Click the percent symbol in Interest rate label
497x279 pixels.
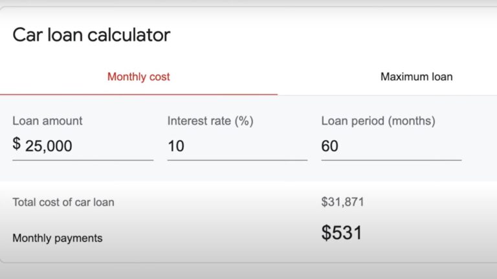243,121
